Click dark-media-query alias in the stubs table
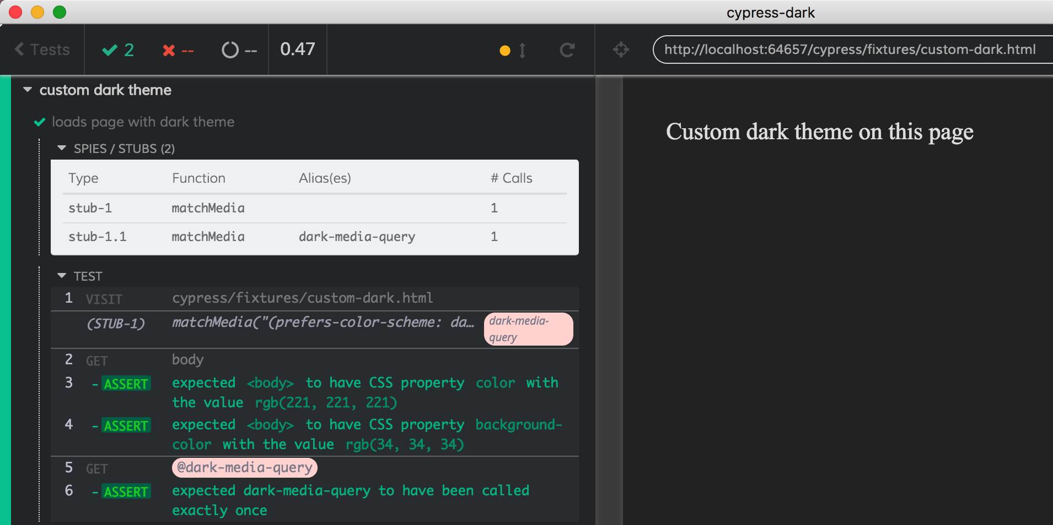1053x525 pixels. (357, 237)
